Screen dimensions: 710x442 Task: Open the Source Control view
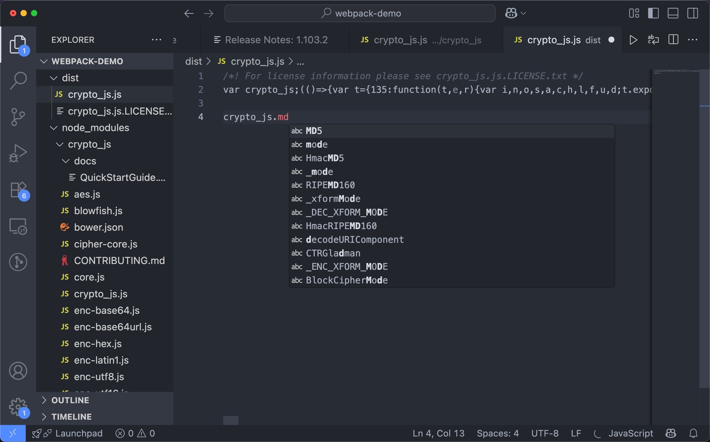(x=18, y=117)
